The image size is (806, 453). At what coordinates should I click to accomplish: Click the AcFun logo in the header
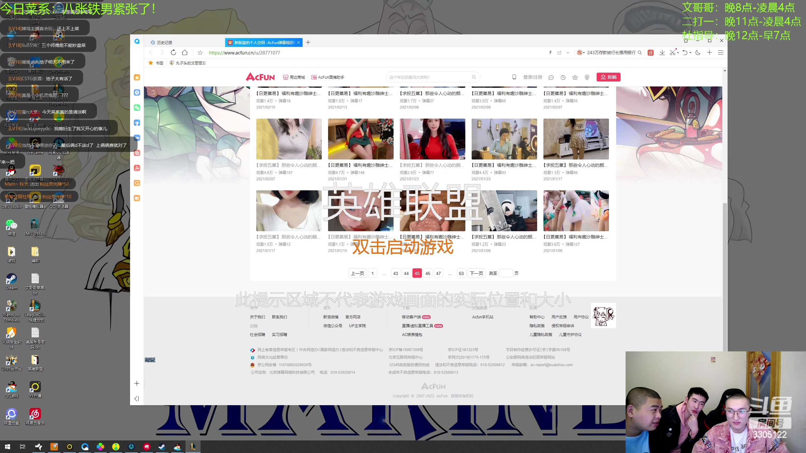point(260,77)
